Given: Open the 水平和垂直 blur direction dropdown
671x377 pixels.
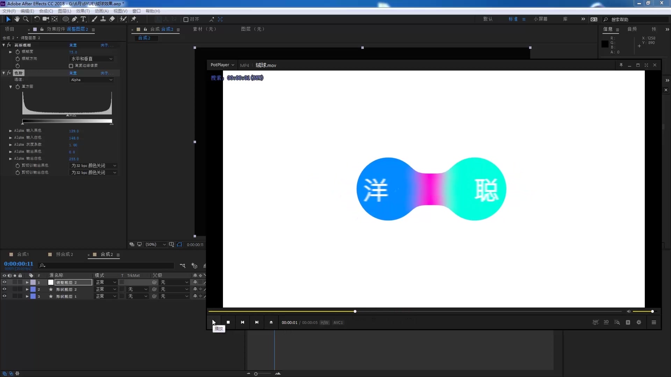Looking at the screenshot, I should pyautogui.click(x=92, y=59).
